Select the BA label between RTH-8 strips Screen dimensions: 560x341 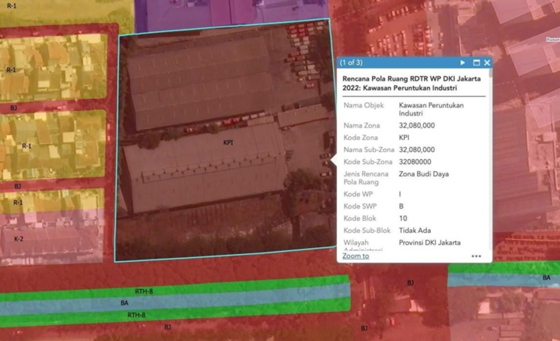coord(124,303)
